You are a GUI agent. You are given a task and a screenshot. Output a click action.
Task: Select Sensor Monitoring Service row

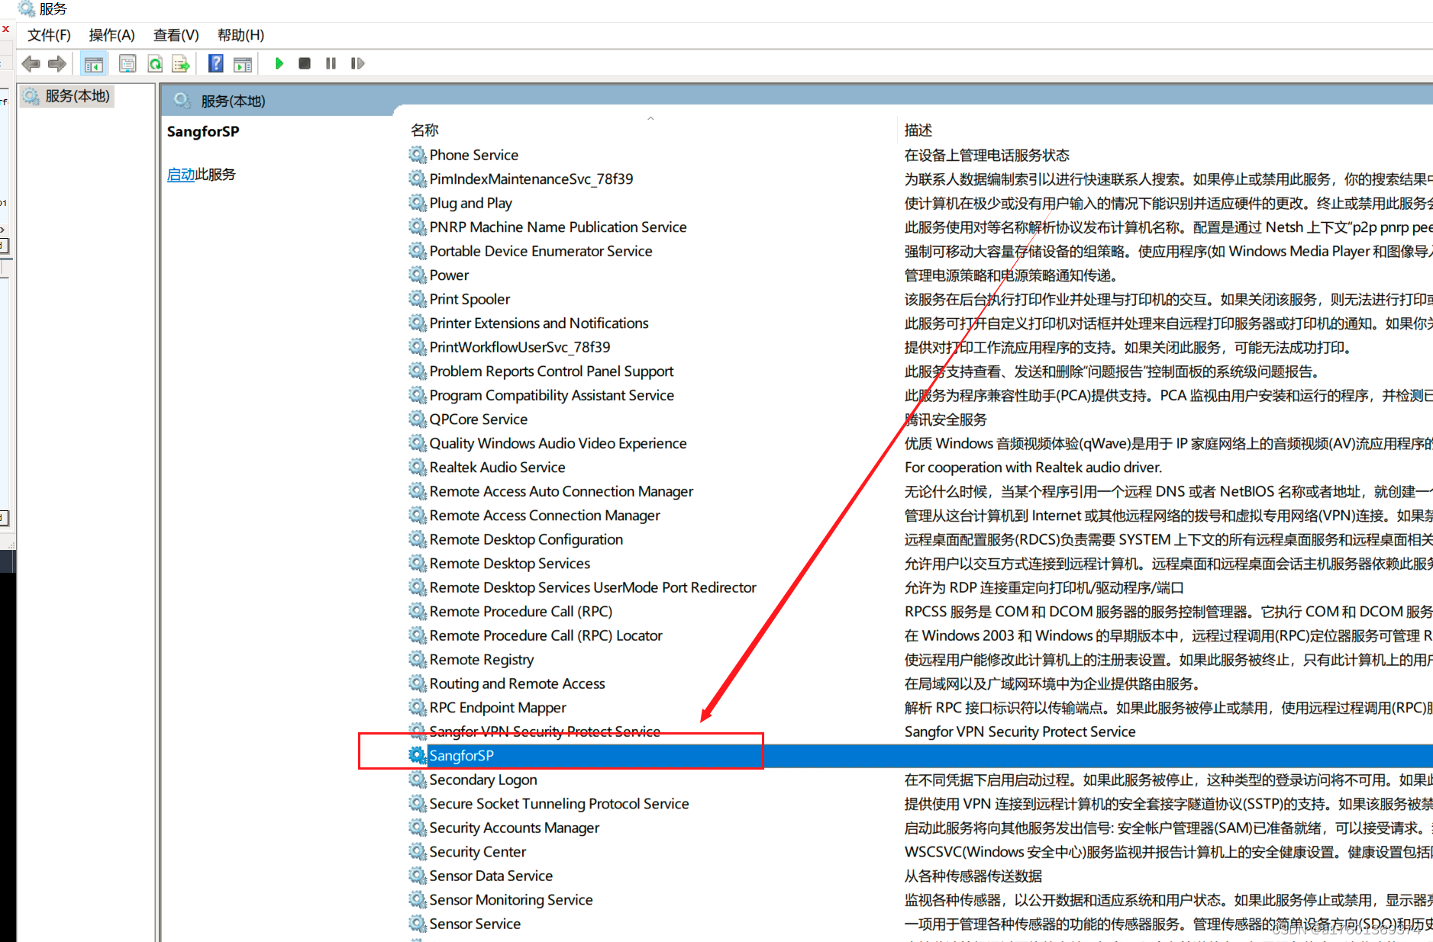click(511, 900)
